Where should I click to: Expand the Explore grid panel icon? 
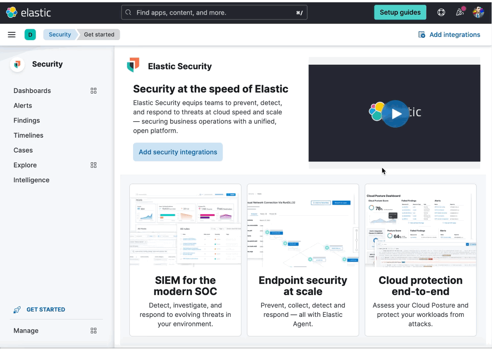click(x=93, y=165)
